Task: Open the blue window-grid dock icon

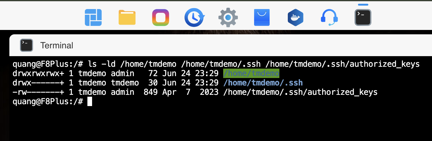Action: point(93,17)
